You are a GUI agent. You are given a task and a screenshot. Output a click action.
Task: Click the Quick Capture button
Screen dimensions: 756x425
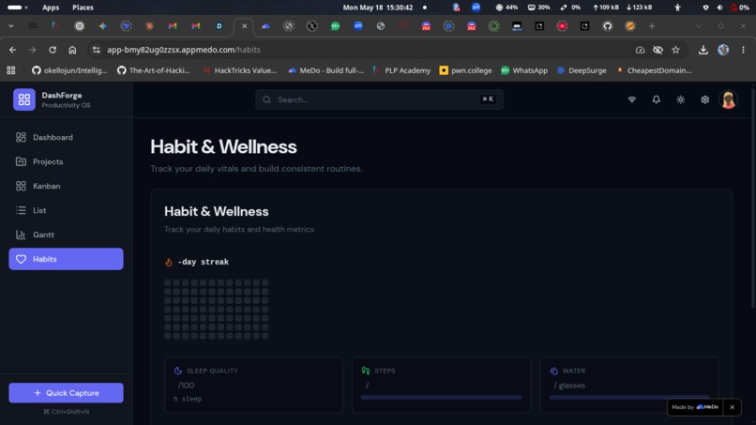tap(66, 393)
